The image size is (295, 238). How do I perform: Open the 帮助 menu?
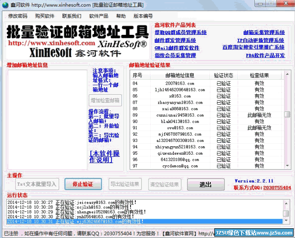pos(121,16)
